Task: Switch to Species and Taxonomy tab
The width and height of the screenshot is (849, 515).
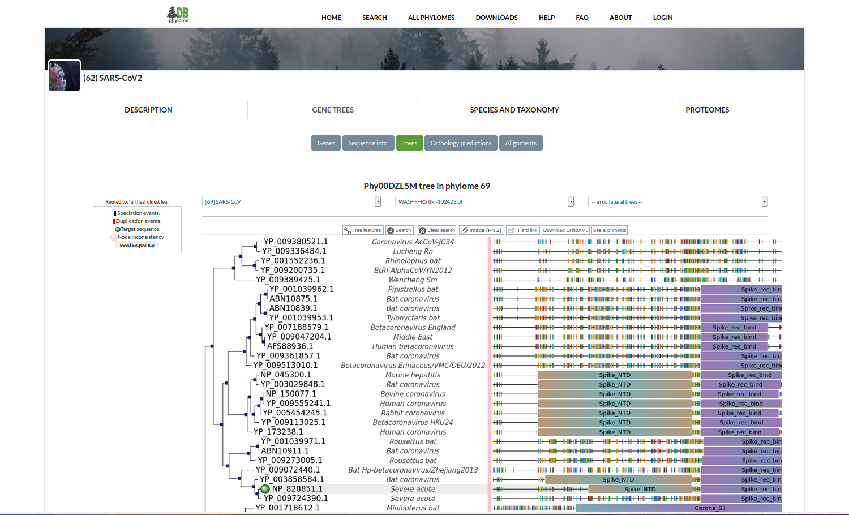Action: (514, 110)
